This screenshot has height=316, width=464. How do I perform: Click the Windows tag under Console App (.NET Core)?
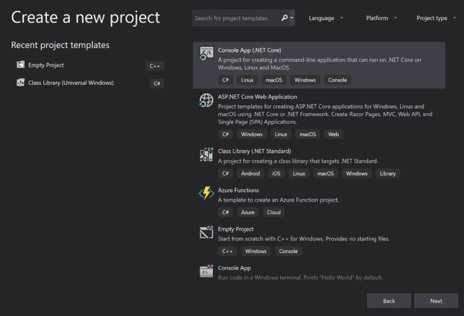[x=305, y=80]
